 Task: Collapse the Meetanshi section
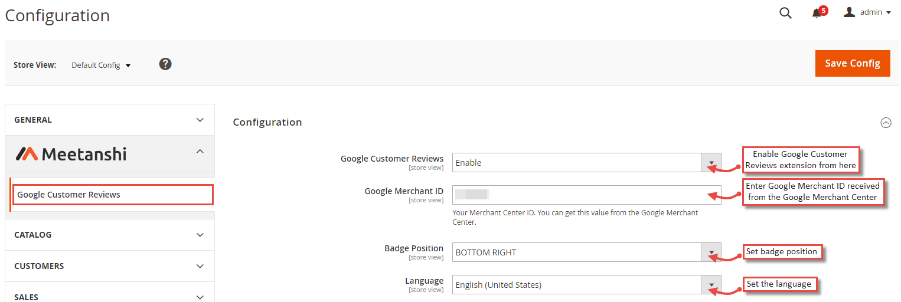pos(110,153)
